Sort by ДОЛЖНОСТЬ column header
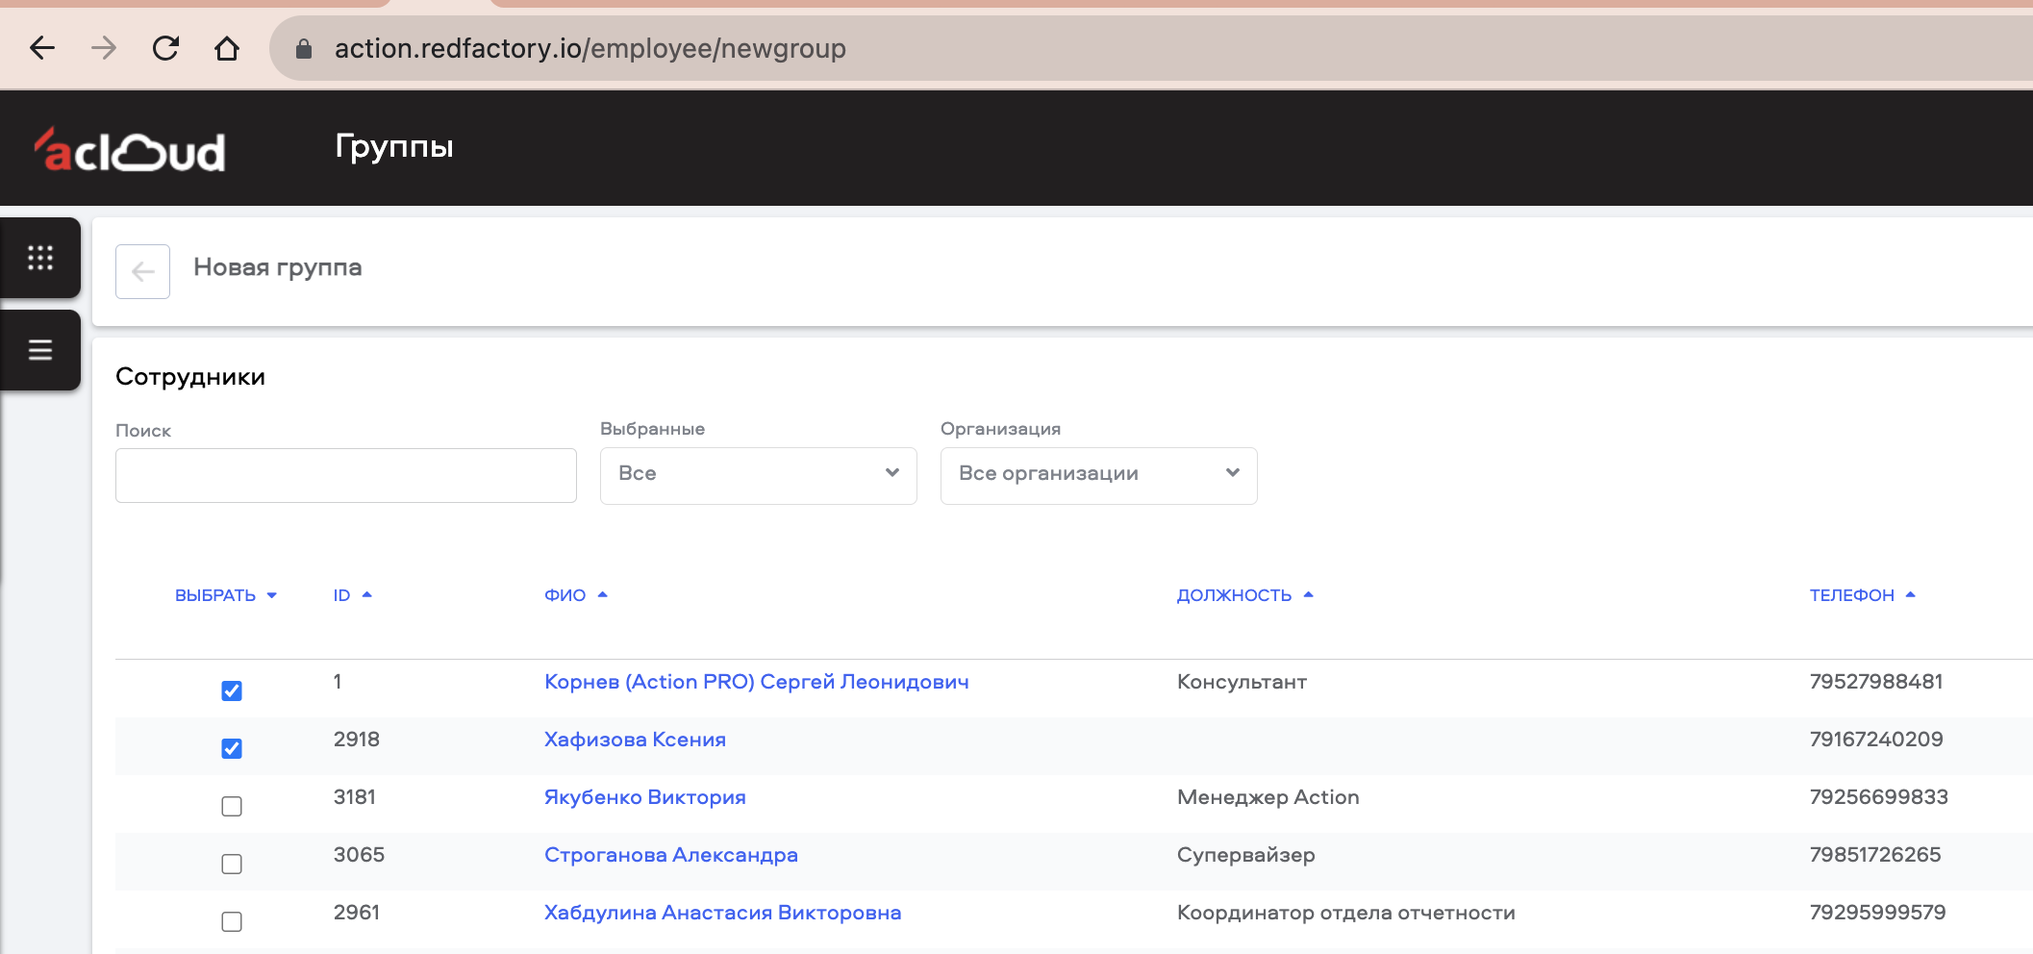This screenshot has width=2033, height=954. click(1245, 595)
